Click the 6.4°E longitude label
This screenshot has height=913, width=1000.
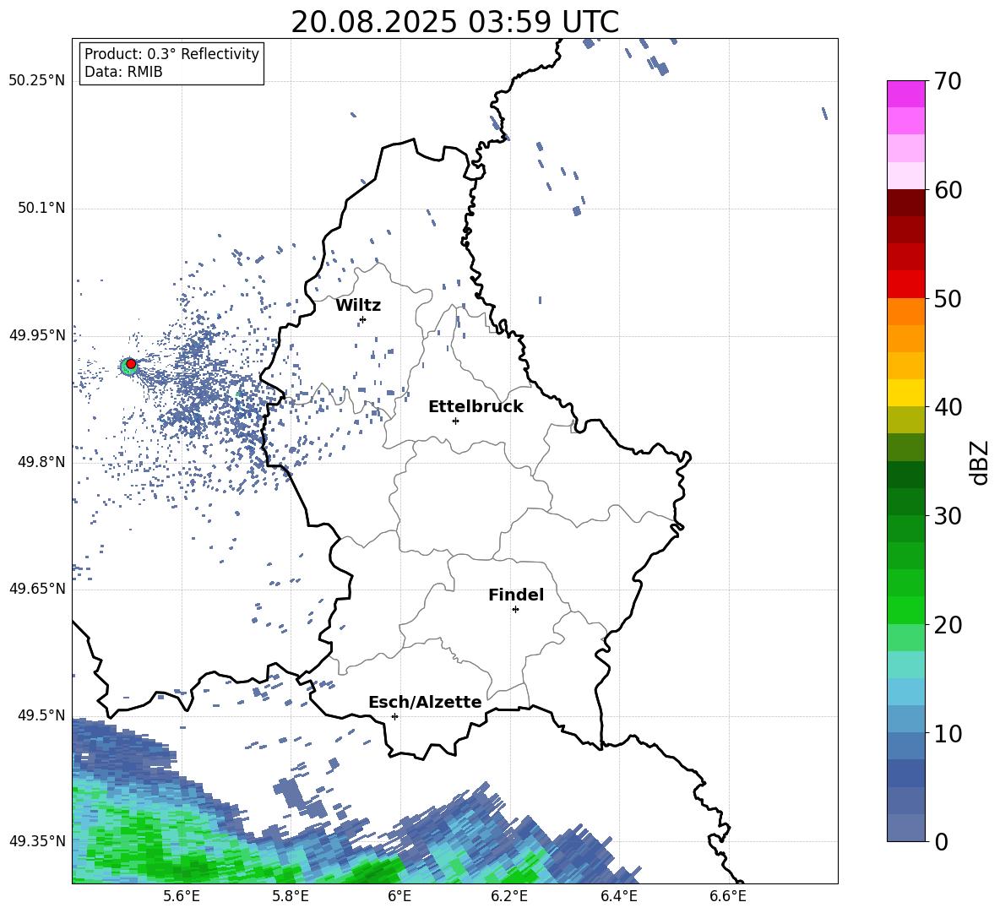(x=619, y=896)
